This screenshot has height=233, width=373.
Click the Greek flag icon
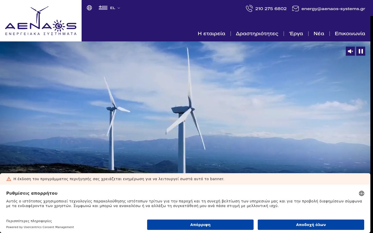[x=103, y=8]
